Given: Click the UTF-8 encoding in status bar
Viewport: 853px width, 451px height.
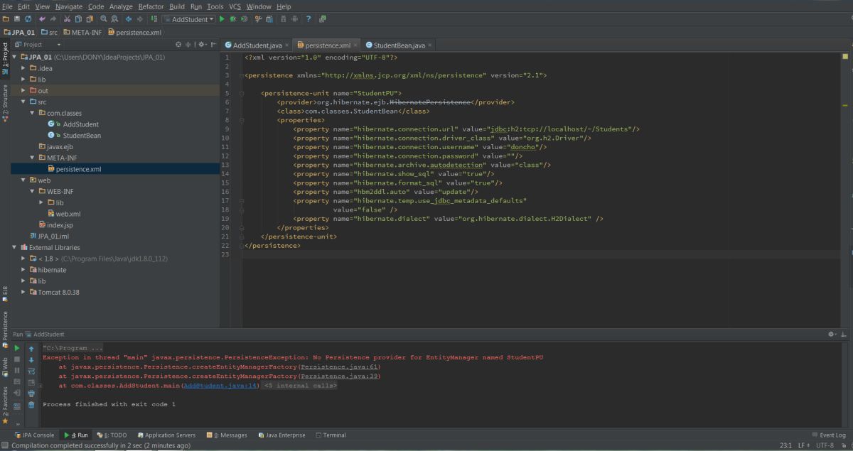Looking at the screenshot, I should 825,445.
